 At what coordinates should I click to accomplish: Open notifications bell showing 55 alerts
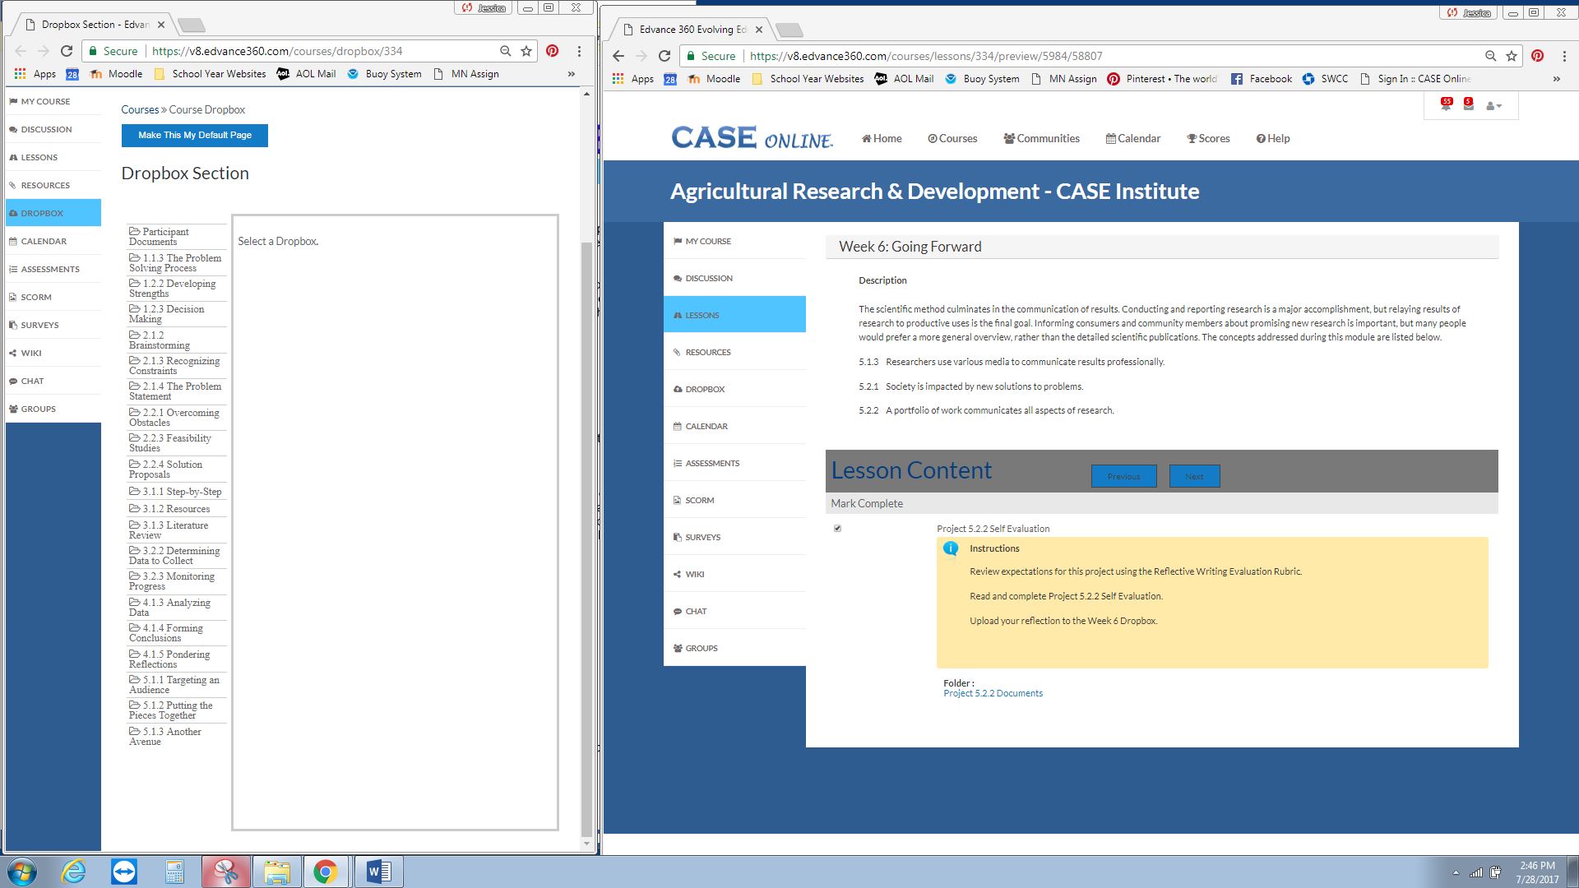point(1446,105)
